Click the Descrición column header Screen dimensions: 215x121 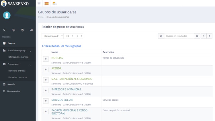[x=108, y=52]
